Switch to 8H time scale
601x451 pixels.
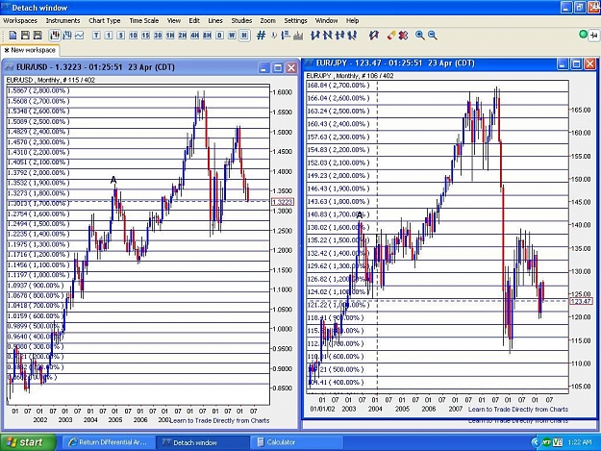point(207,36)
